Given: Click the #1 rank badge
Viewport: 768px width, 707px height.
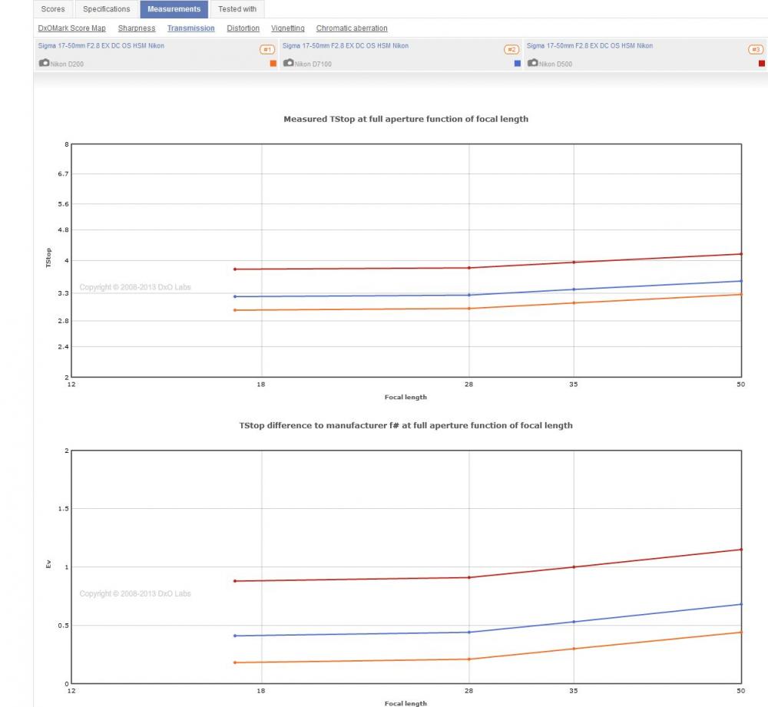Looking at the screenshot, I should tap(267, 49).
